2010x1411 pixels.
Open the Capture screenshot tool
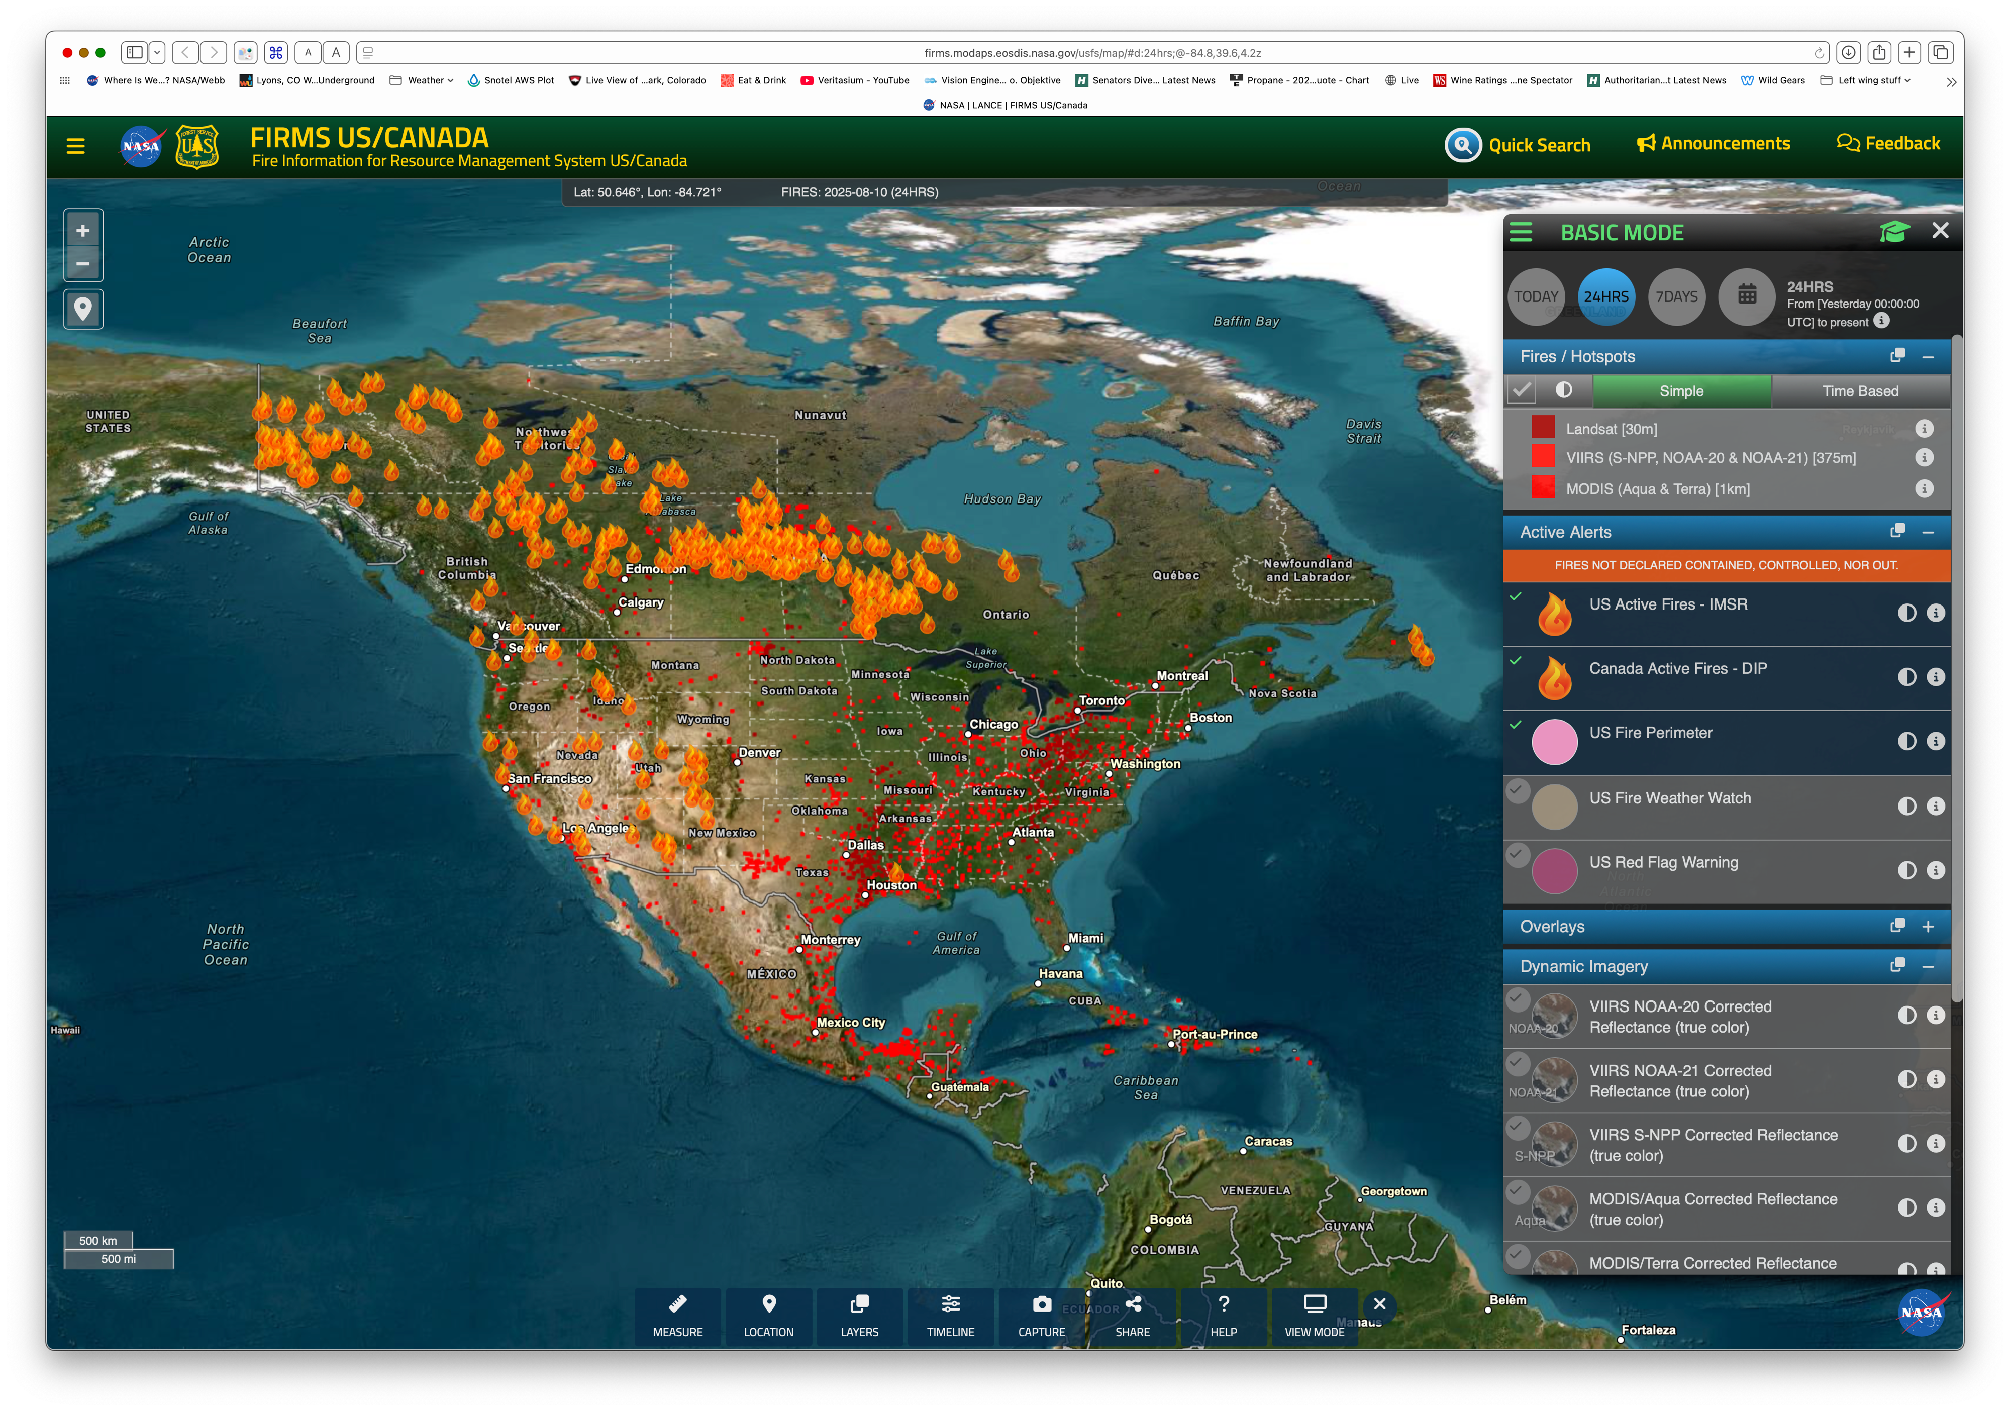[x=1041, y=1315]
